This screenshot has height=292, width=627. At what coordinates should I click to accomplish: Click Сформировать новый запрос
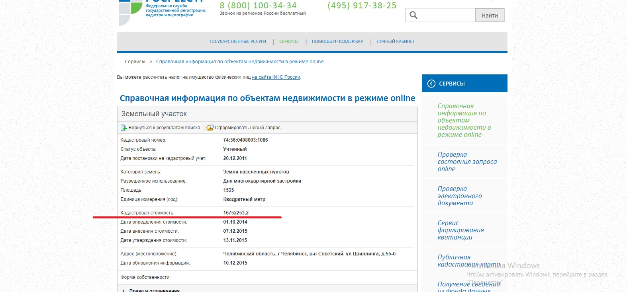(248, 128)
